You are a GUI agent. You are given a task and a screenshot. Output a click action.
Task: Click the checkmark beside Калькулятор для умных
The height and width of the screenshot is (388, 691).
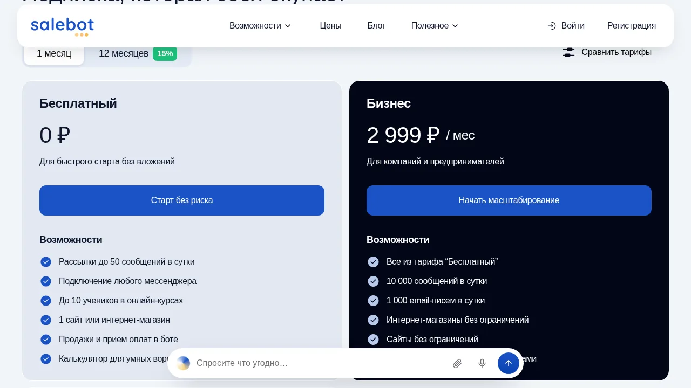pos(46,359)
